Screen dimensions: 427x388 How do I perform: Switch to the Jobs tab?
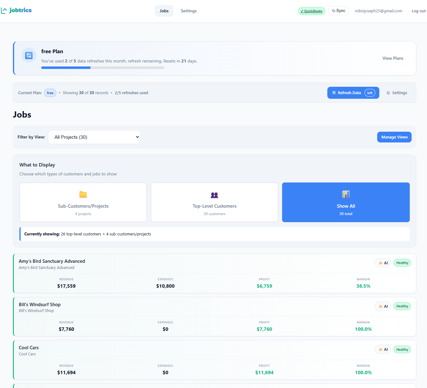[164, 11]
